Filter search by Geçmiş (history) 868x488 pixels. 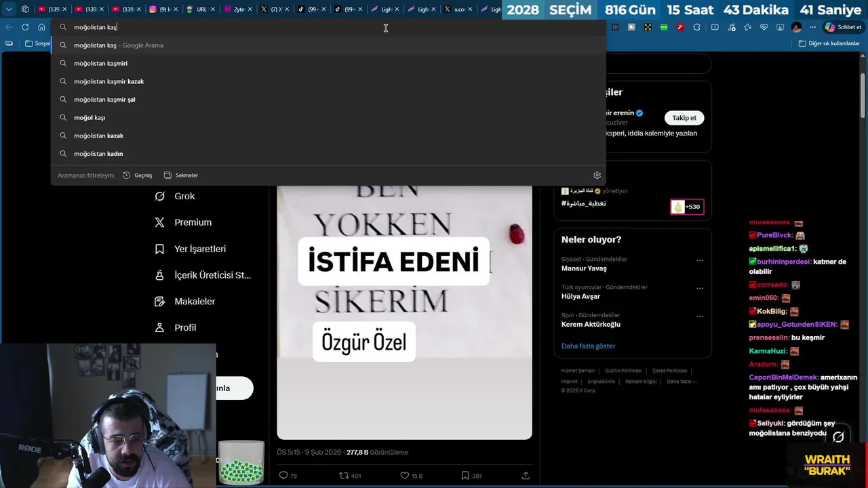click(138, 175)
